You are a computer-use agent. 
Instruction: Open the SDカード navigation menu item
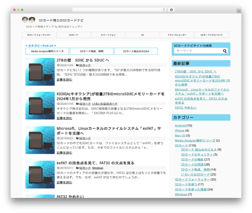click(74, 35)
